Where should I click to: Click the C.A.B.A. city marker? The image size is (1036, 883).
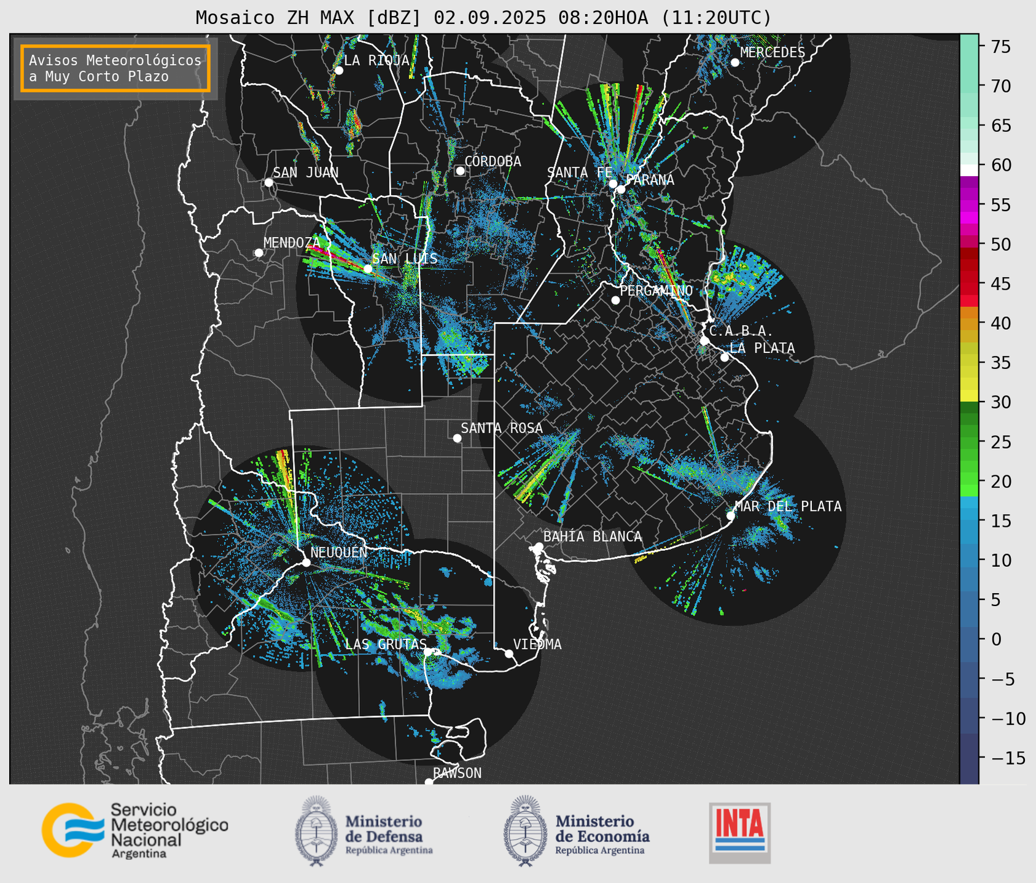(x=704, y=341)
